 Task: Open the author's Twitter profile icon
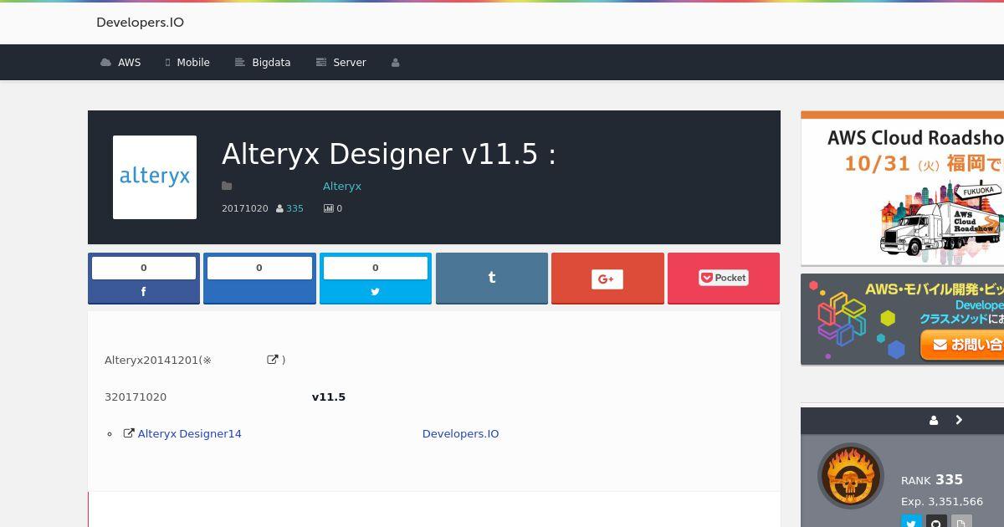click(x=911, y=521)
